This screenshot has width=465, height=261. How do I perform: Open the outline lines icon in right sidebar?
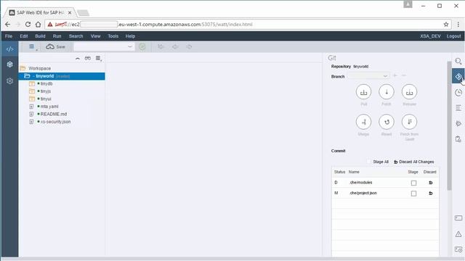point(458,108)
